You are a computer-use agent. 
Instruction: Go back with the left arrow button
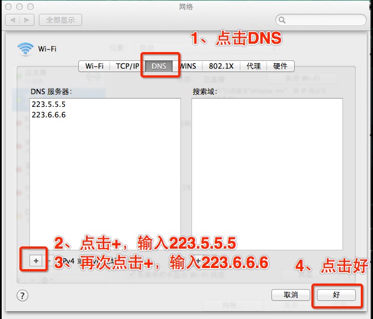click(x=13, y=20)
